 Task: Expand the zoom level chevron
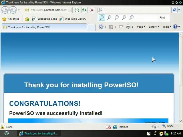tap(177, 126)
